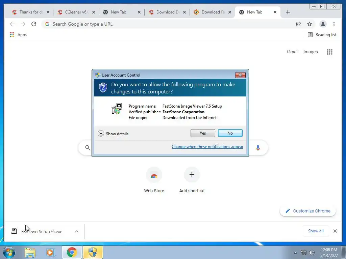This screenshot has height=259, width=346.
Task: Reload the current page
Action: click(34, 24)
